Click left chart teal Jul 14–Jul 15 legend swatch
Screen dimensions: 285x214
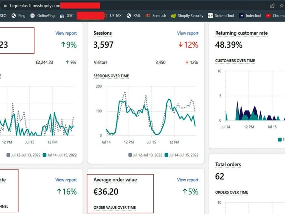pyautogui.click(x=44, y=155)
